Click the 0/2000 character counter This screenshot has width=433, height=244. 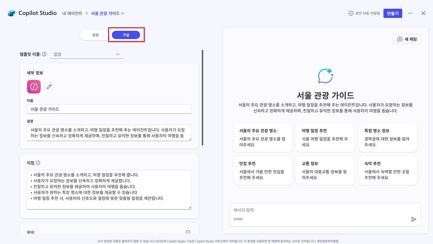(x=238, y=219)
